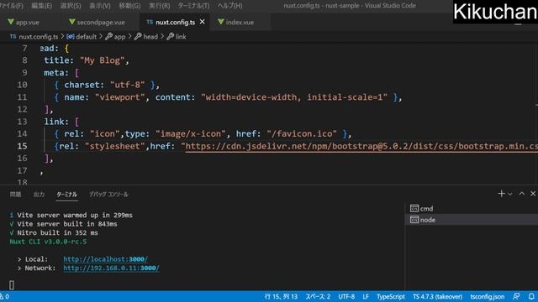Select default in the breadcrumb
This screenshot has height=302, width=538.
click(86, 37)
